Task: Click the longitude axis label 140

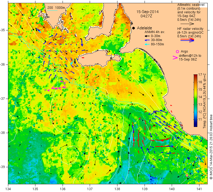Action: [172, 189]
